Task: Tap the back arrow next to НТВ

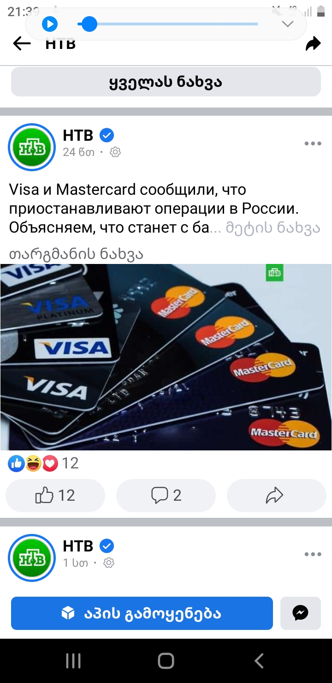Action: click(x=22, y=44)
